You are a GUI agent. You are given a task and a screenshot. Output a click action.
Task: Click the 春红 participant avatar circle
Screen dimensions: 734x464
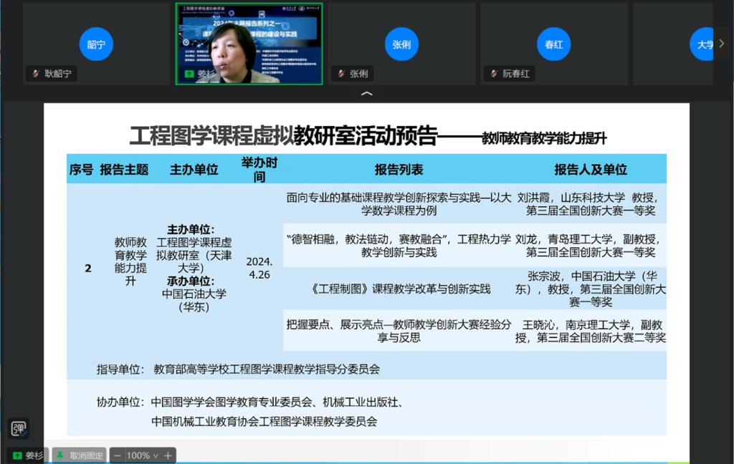pyautogui.click(x=553, y=44)
